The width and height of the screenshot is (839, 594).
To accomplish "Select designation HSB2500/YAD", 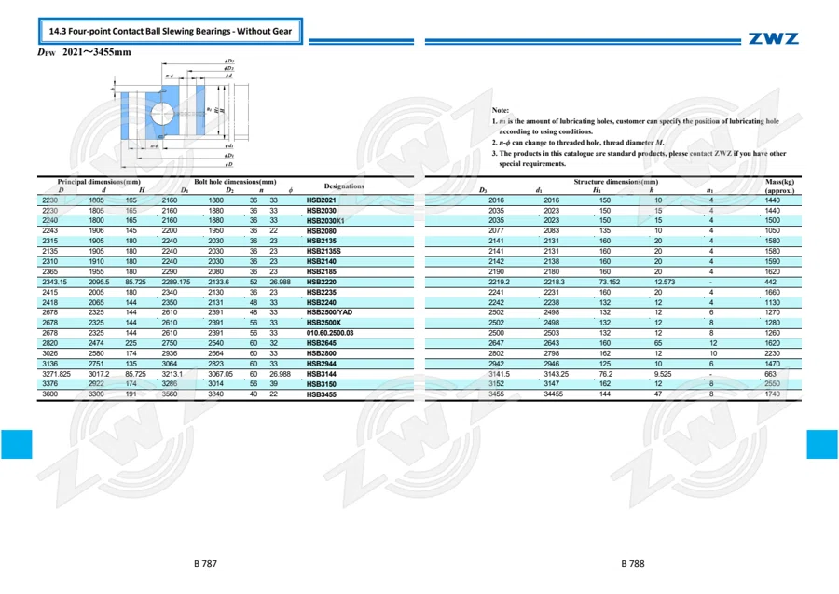I will pos(329,312).
